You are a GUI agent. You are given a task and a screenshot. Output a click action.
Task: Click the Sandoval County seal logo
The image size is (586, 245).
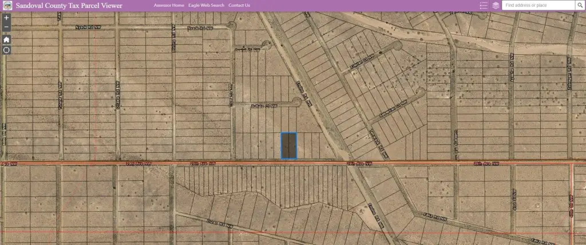(7, 5)
